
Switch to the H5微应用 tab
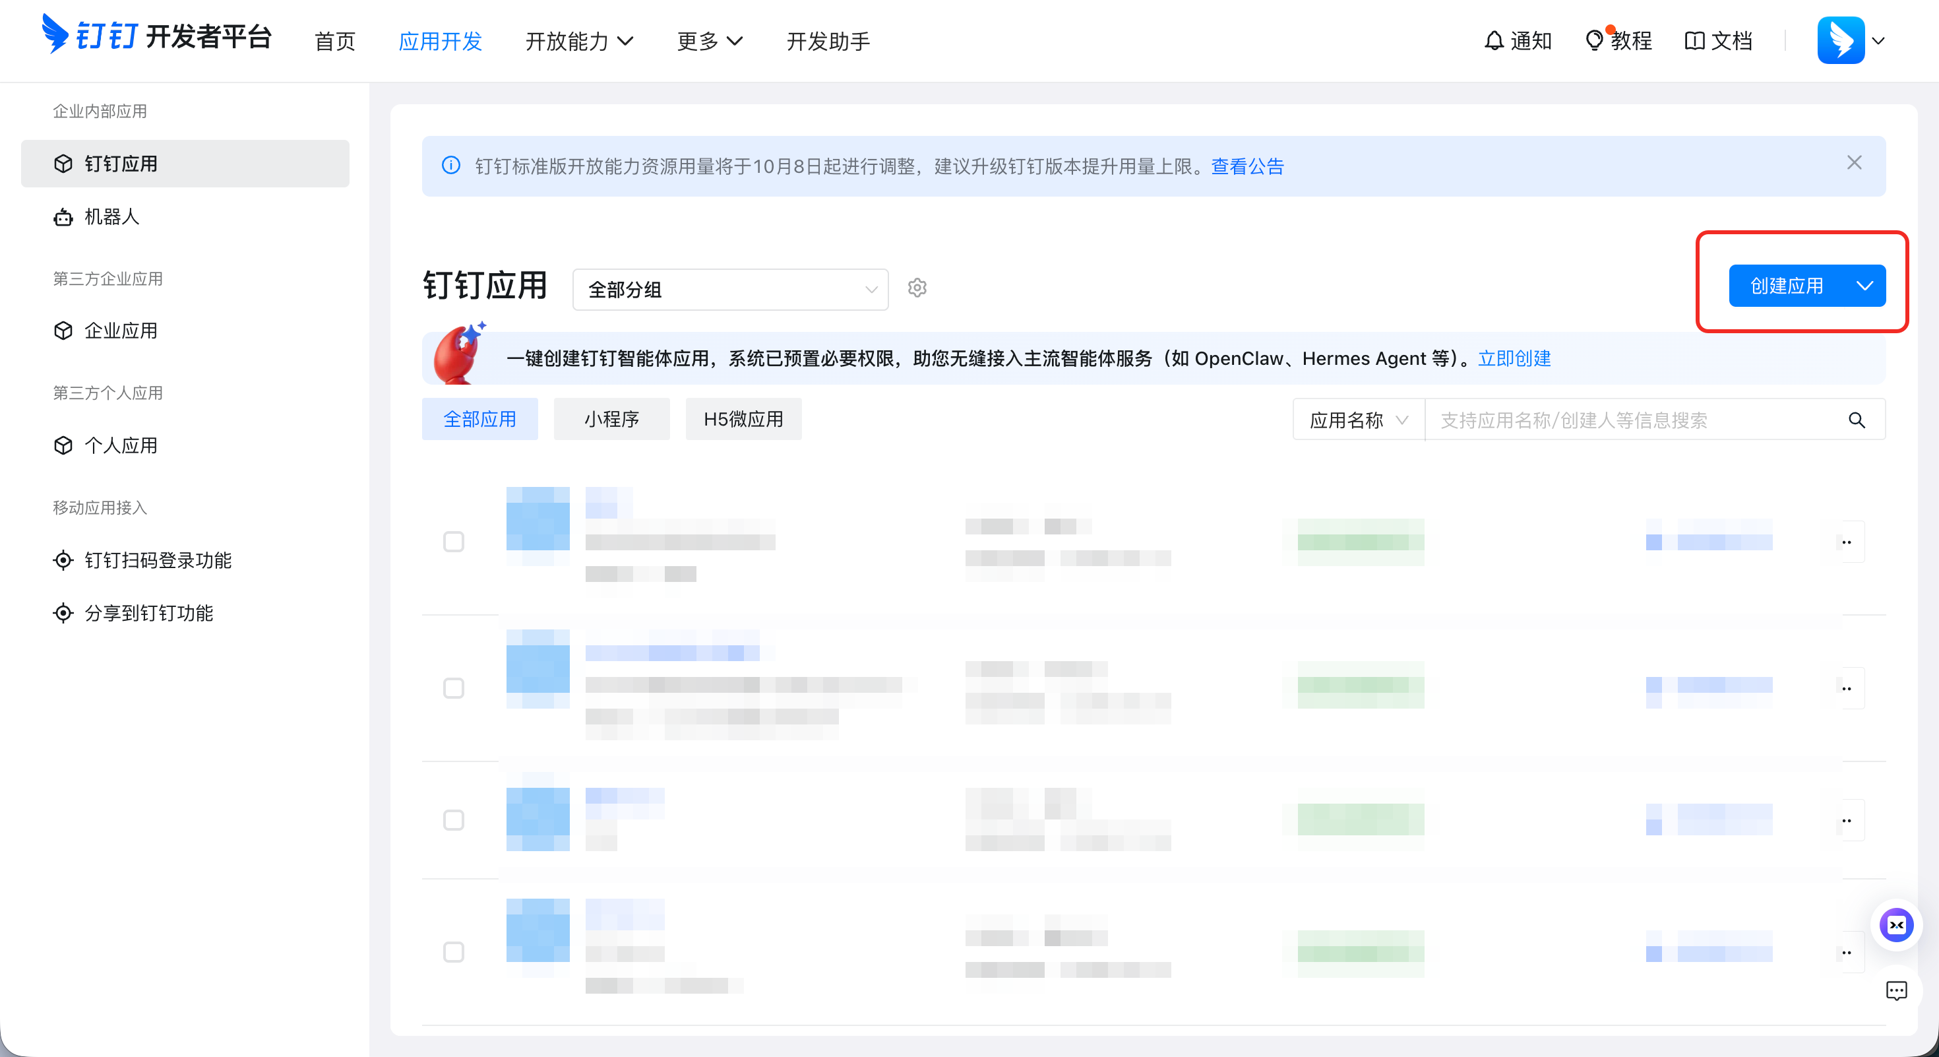743,418
